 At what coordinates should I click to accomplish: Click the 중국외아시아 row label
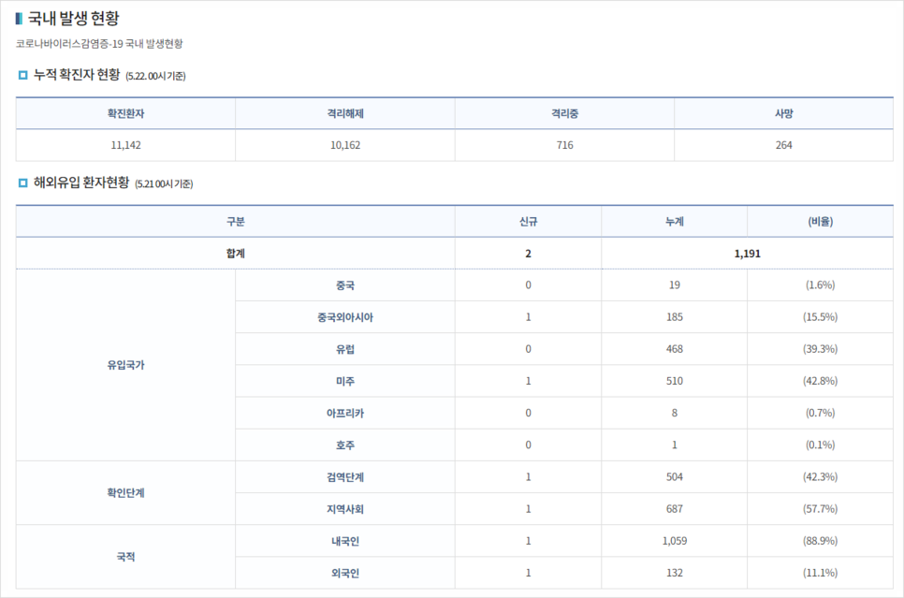(x=345, y=317)
